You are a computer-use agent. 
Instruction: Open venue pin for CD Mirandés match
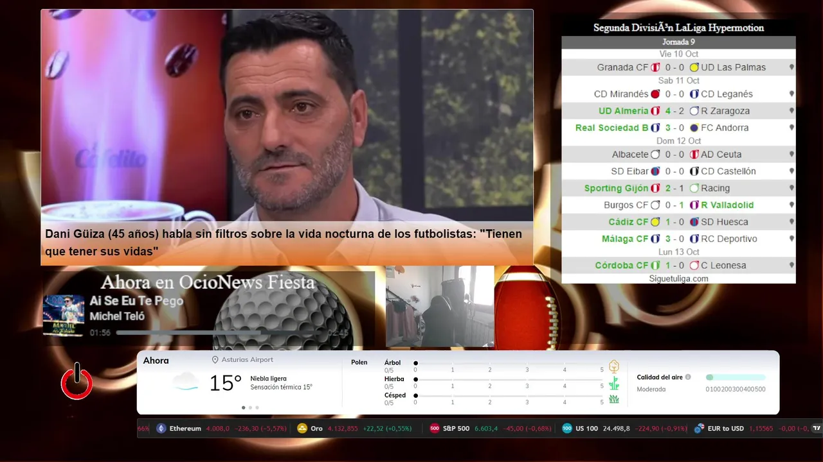[x=791, y=94]
